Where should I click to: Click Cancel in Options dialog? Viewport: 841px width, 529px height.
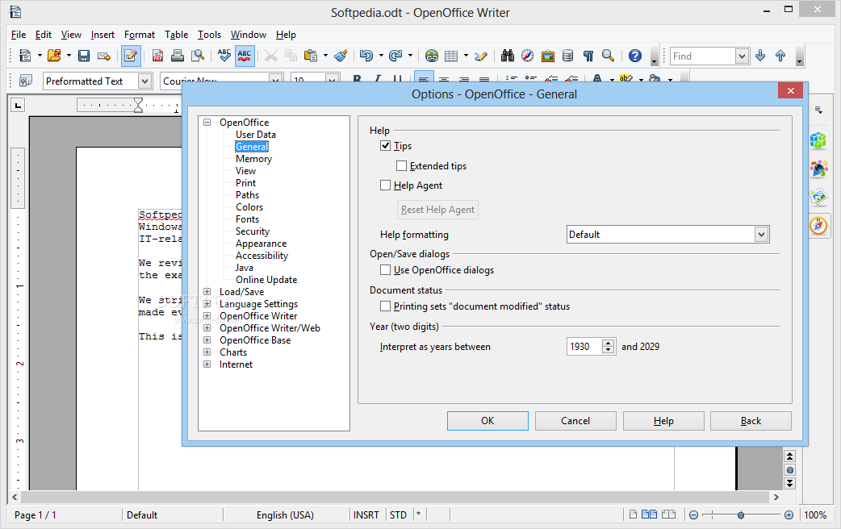[x=575, y=421]
